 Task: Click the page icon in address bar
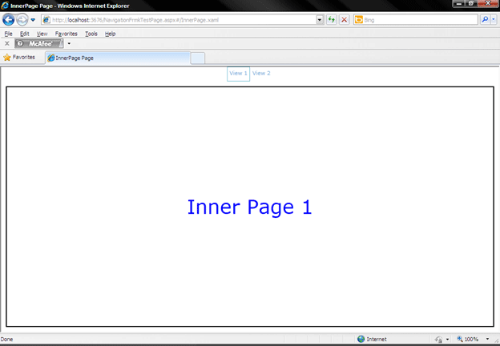click(x=46, y=20)
